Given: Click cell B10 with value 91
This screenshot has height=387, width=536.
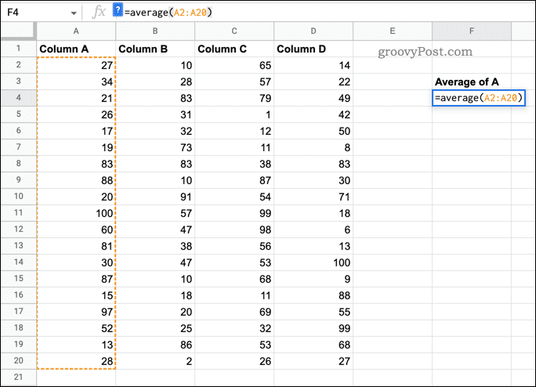Looking at the screenshot, I should click(155, 197).
